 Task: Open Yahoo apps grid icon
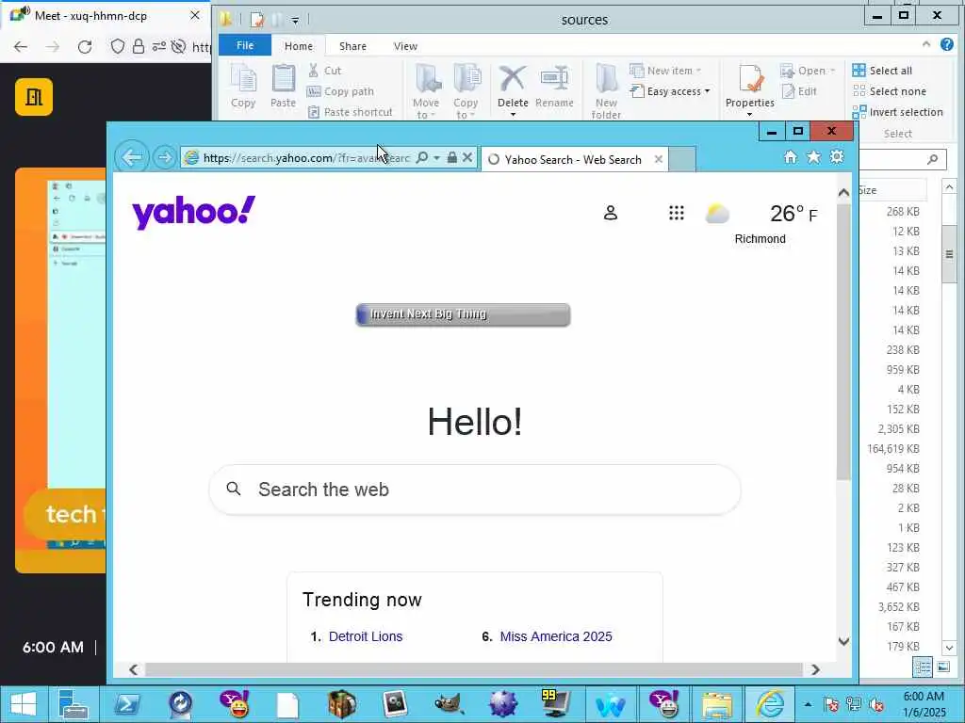point(677,214)
